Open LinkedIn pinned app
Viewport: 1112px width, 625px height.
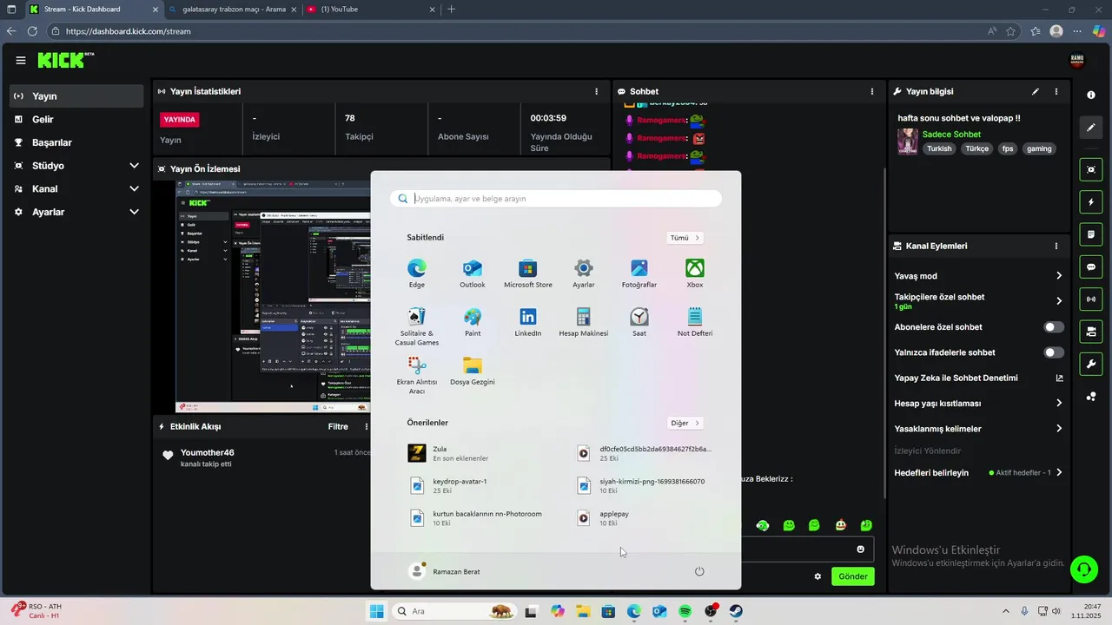click(528, 322)
